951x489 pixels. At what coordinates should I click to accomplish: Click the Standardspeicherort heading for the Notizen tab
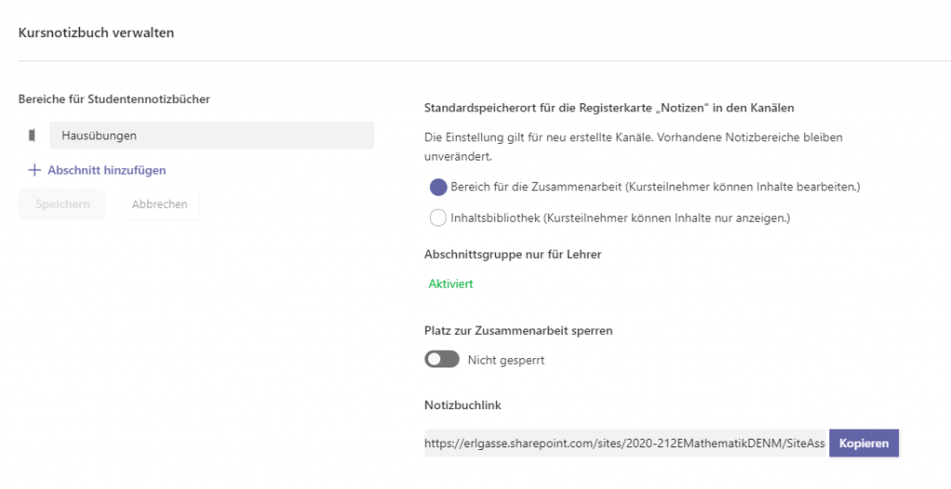[x=608, y=108]
